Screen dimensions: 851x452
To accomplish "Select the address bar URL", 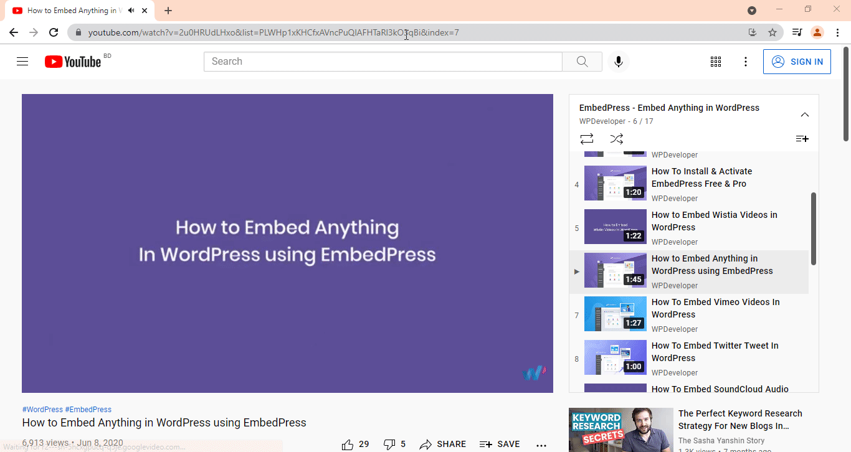I will click(273, 32).
